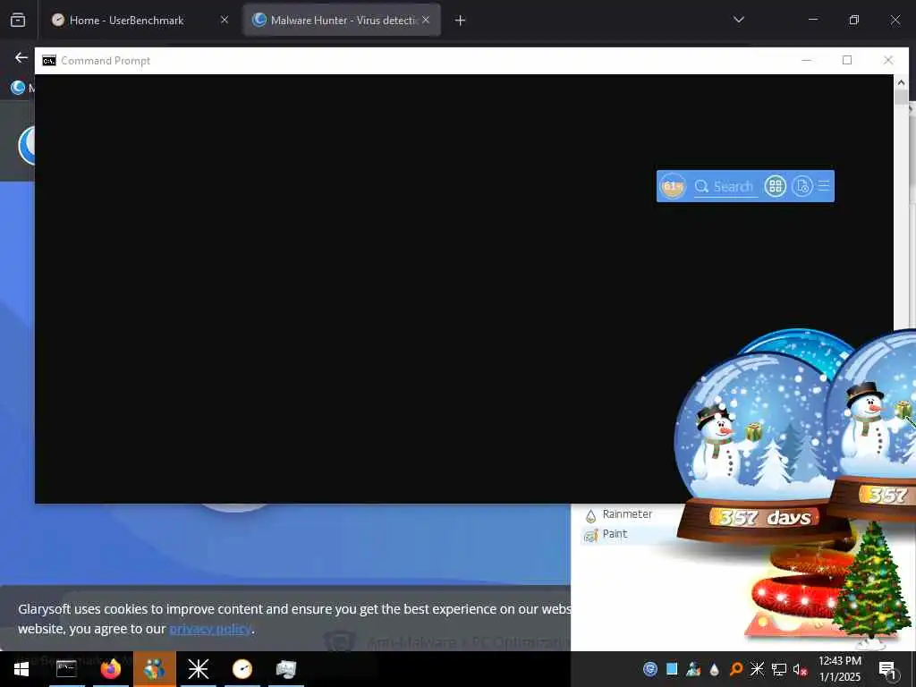Open Command Prompt from the taskbar

tap(66, 669)
